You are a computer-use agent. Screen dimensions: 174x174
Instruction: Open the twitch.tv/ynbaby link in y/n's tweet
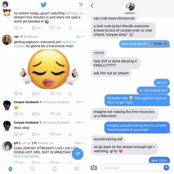[x=26, y=156]
